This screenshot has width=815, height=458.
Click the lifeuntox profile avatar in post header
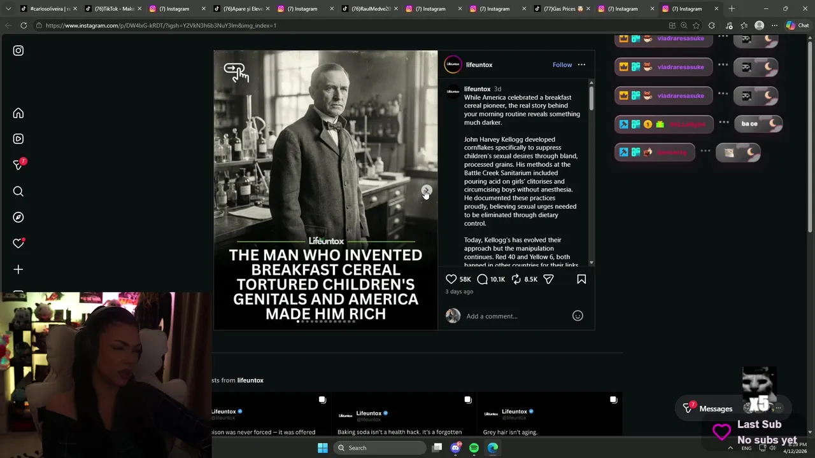(x=453, y=65)
